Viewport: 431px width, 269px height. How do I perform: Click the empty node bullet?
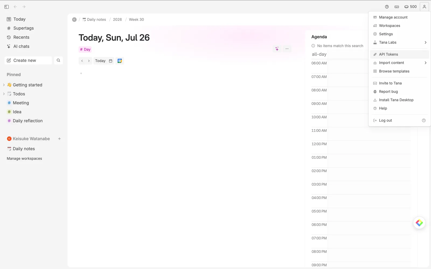point(81,73)
